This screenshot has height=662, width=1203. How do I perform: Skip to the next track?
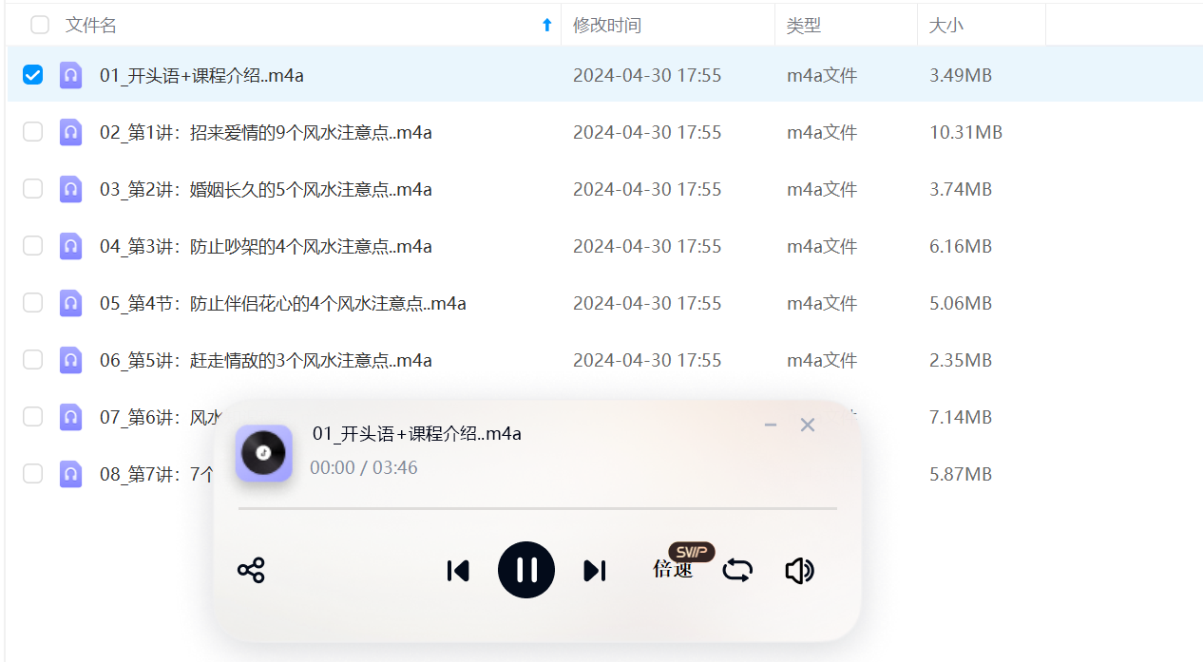pos(595,570)
